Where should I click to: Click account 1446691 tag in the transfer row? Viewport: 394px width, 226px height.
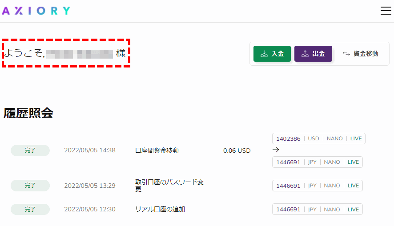point(318,162)
